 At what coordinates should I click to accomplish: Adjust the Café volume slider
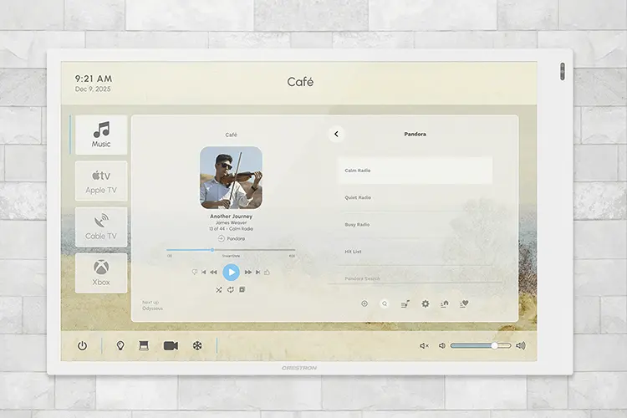(x=481, y=345)
